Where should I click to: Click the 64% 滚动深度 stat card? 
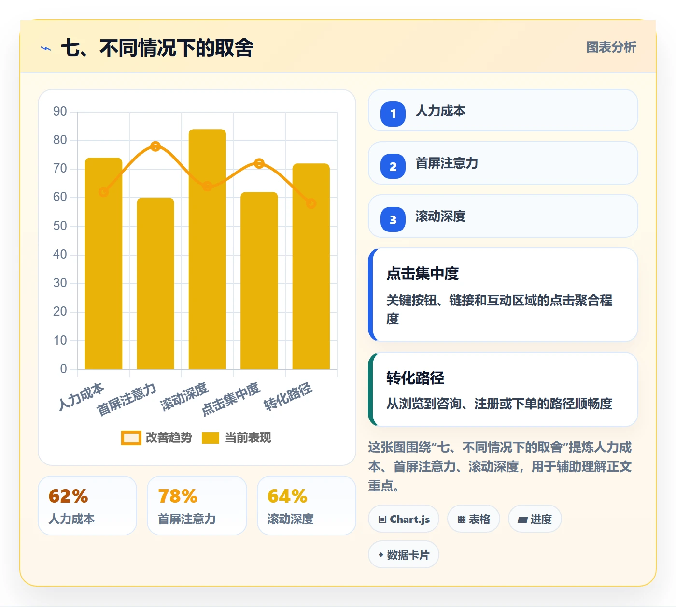[x=307, y=506]
